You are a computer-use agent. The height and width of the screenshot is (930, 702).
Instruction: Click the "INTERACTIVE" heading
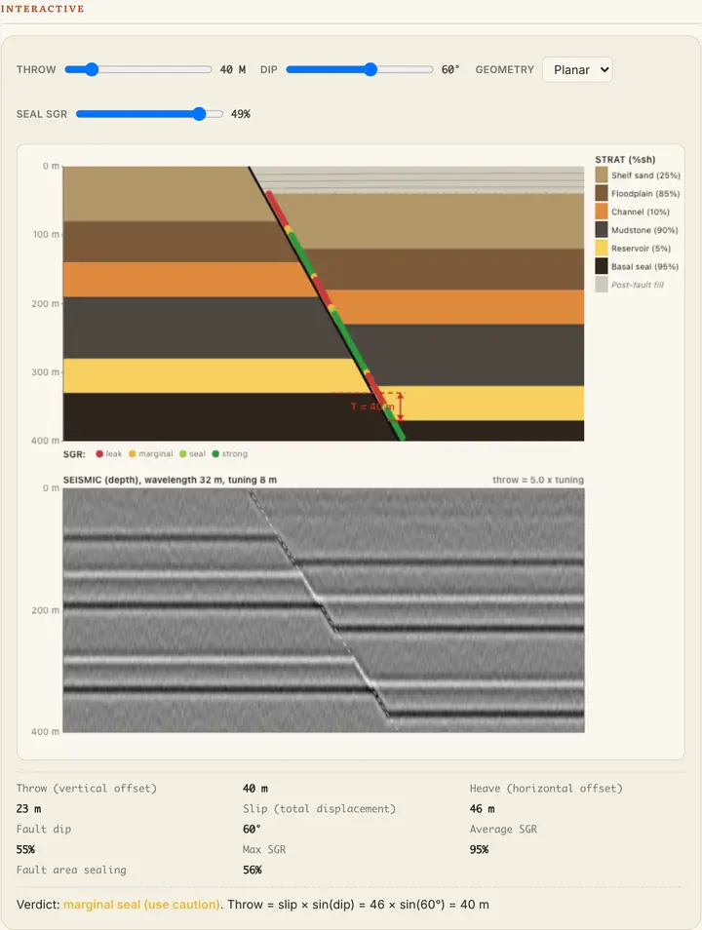(42, 9)
